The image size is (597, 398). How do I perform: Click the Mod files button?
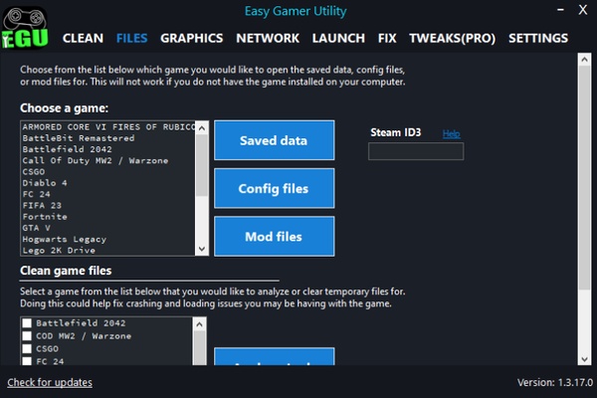pos(275,237)
